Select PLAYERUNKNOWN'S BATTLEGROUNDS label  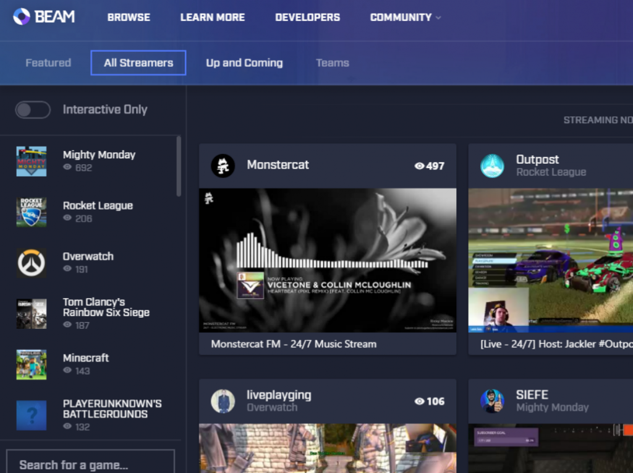pyautogui.click(x=113, y=409)
